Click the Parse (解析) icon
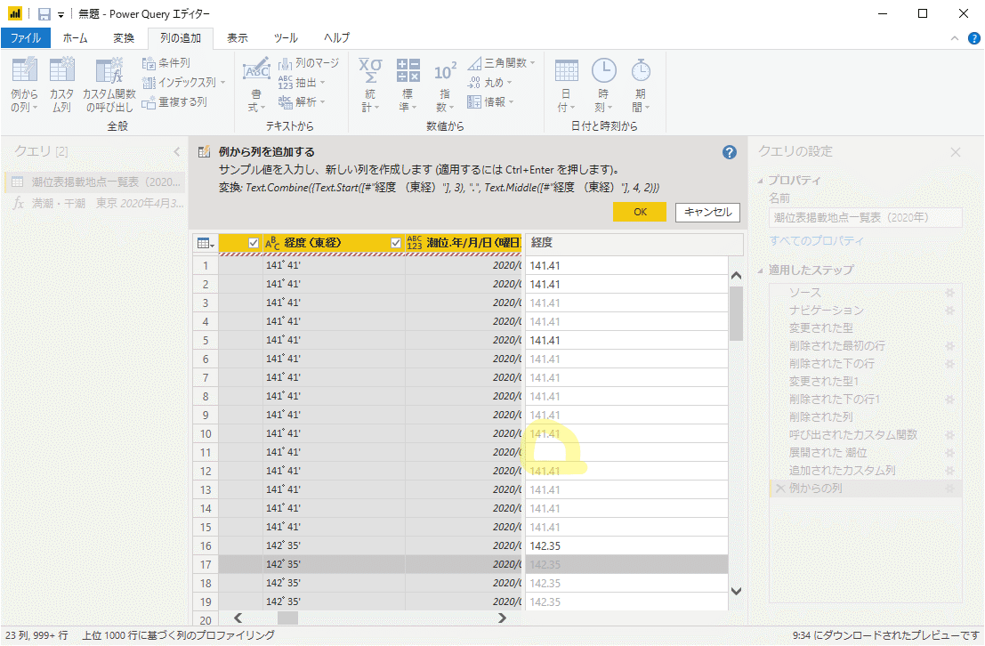This screenshot has width=985, height=646. pos(286,101)
